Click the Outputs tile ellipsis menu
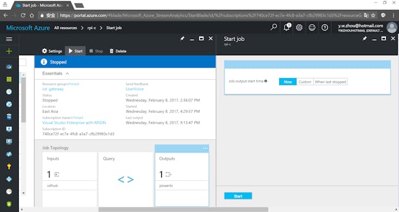The image size is (399, 212). point(205,149)
